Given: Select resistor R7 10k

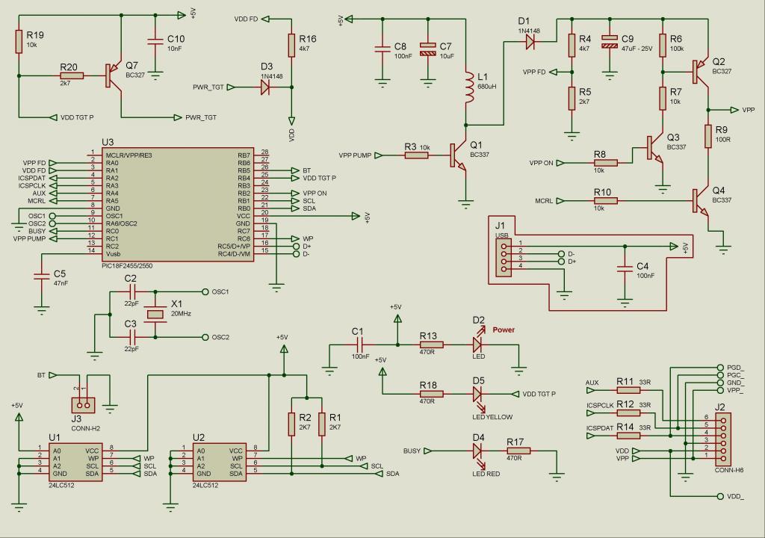Looking at the screenshot, I should 663,98.
